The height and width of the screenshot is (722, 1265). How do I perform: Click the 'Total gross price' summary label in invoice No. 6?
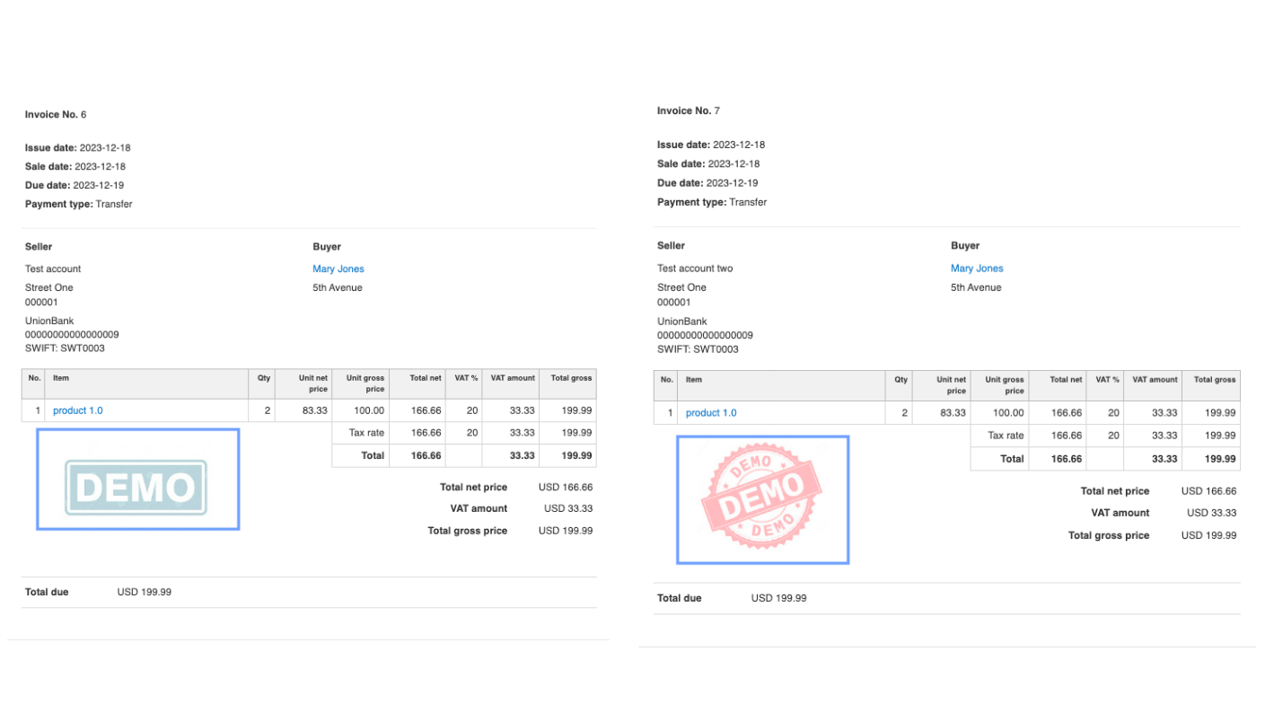coord(467,531)
